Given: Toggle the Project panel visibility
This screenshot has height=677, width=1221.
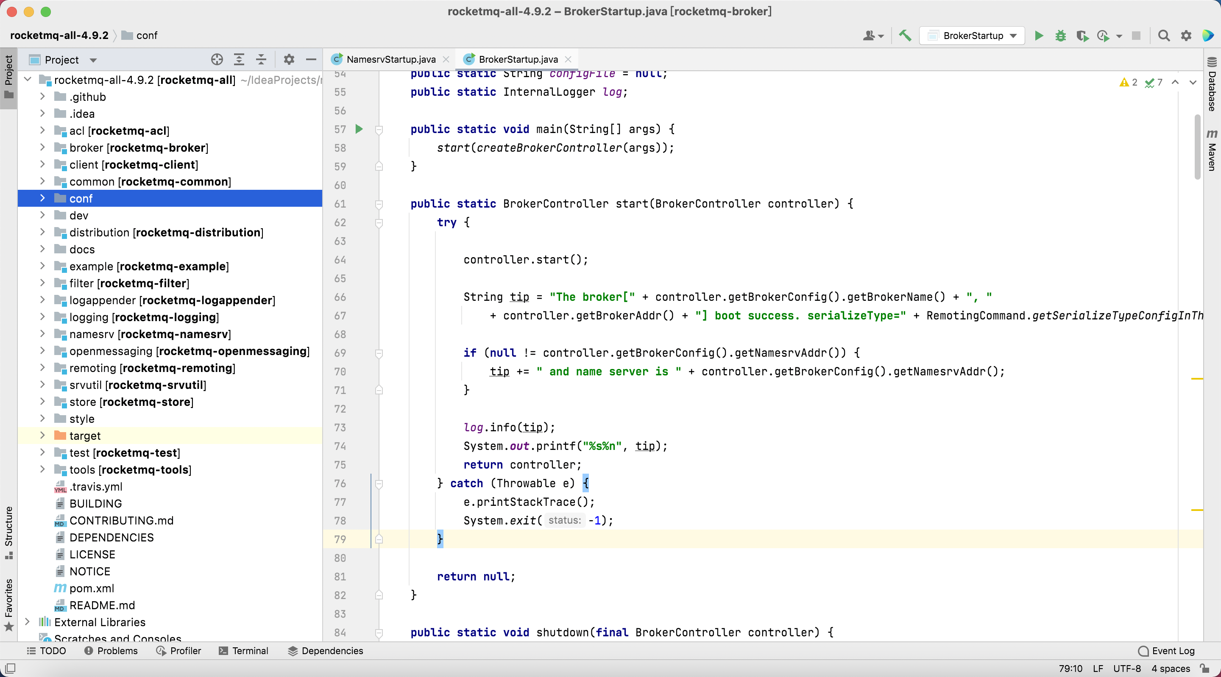Looking at the screenshot, I should click(x=10, y=71).
